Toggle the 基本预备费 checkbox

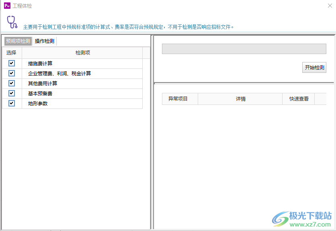click(x=12, y=93)
